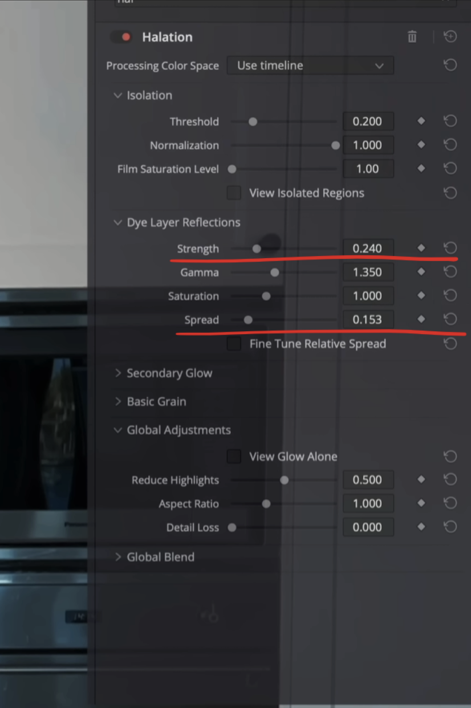Click the Detail Loss slider handle
471x708 pixels.
point(232,528)
